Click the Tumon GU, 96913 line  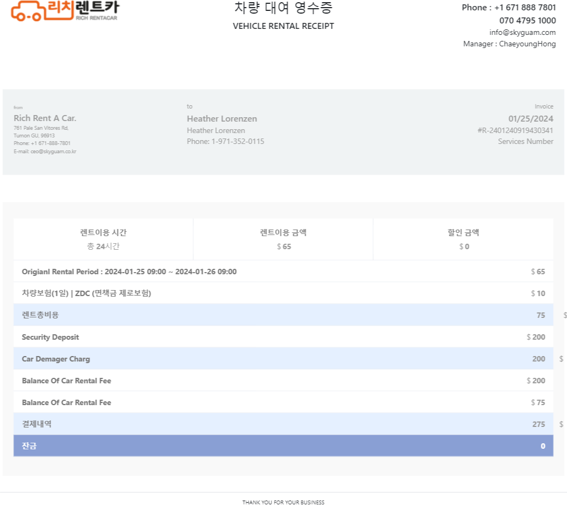[34, 136]
